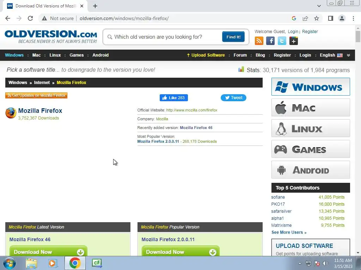
Task: Click the browser address bar URL
Action: point(124,18)
